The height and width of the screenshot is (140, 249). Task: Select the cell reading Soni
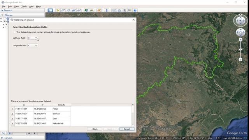[x=61, y=119]
